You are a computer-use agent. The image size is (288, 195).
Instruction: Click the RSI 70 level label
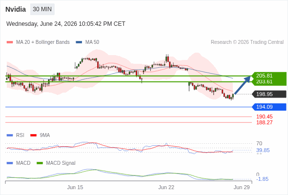259,143
